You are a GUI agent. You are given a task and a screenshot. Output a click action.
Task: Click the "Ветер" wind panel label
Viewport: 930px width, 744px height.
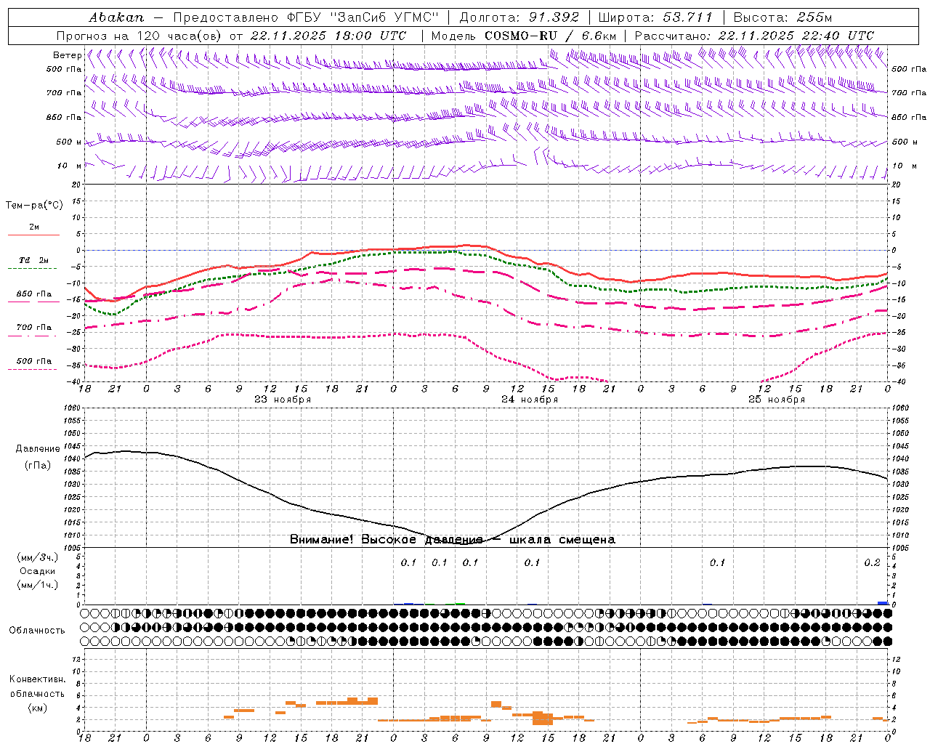pyautogui.click(x=67, y=55)
